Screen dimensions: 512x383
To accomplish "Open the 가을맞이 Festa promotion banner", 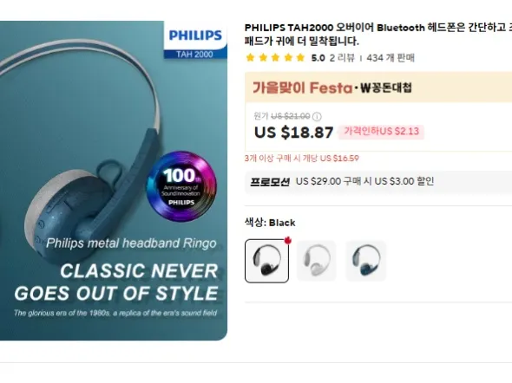I will (x=378, y=88).
